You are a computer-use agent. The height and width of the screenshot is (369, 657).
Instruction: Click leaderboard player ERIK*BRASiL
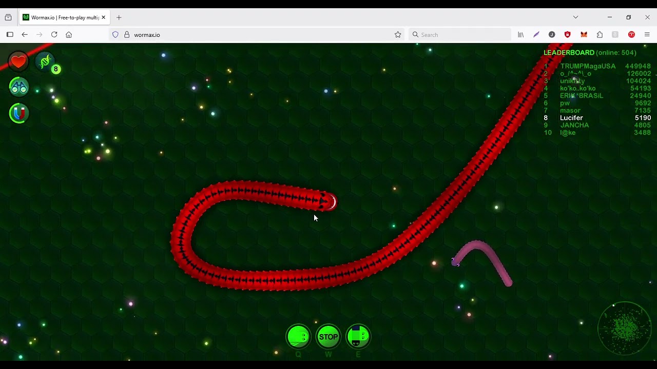(x=582, y=96)
